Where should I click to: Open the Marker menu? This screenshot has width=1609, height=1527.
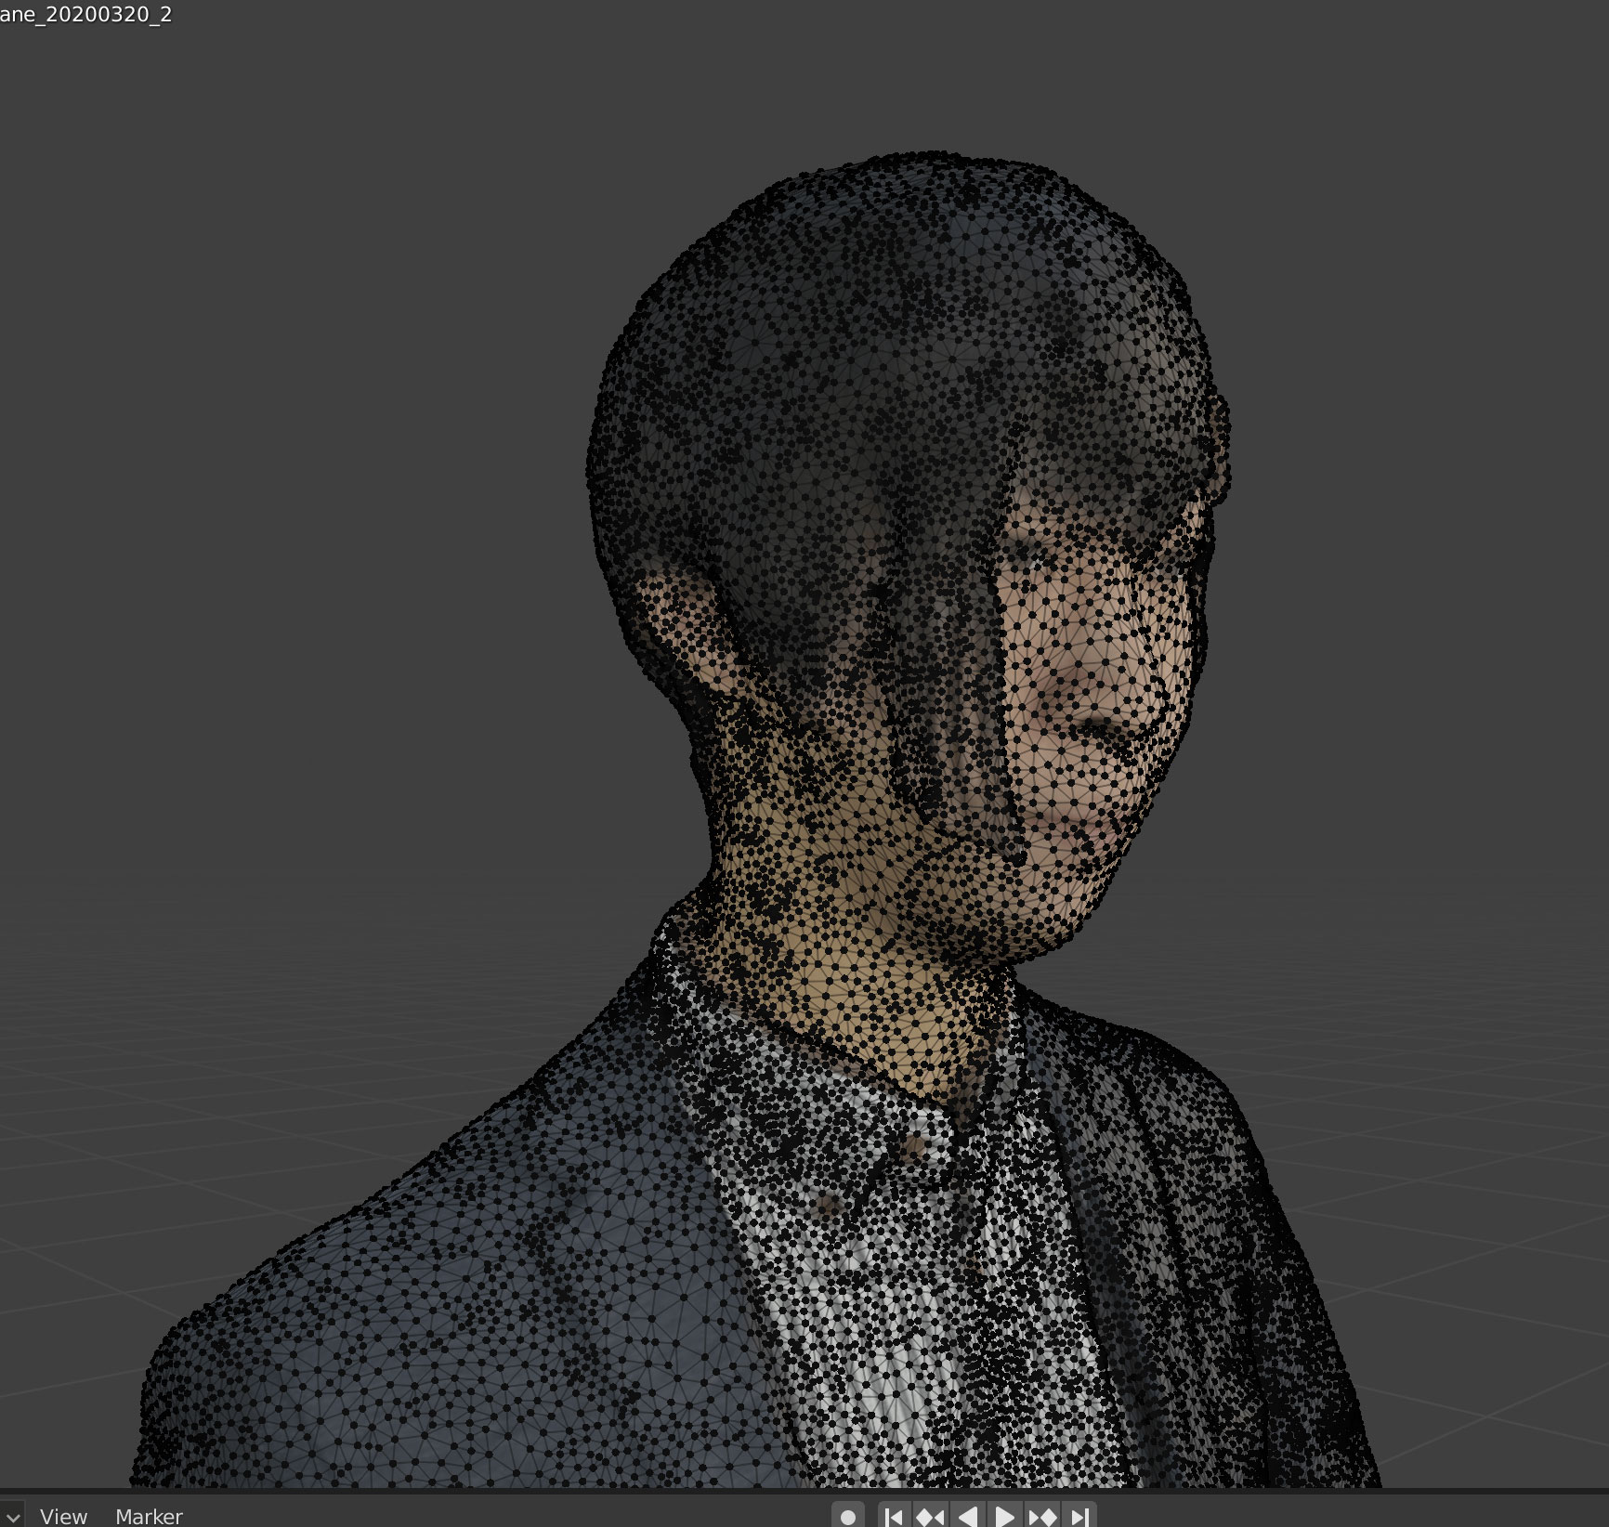(149, 1516)
